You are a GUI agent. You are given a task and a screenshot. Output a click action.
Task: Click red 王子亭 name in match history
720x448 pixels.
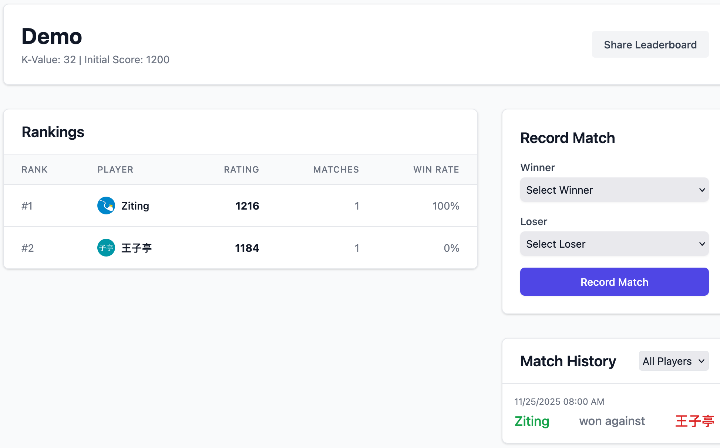tap(694, 421)
